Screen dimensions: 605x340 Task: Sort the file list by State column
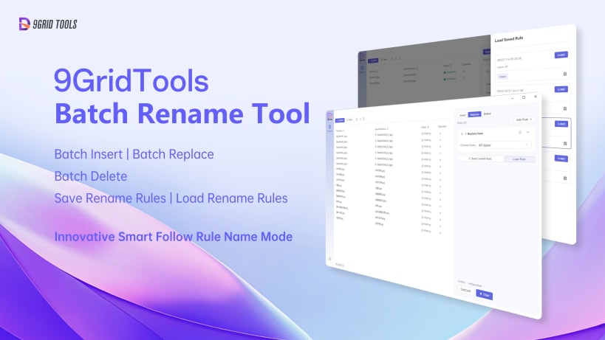click(x=425, y=127)
